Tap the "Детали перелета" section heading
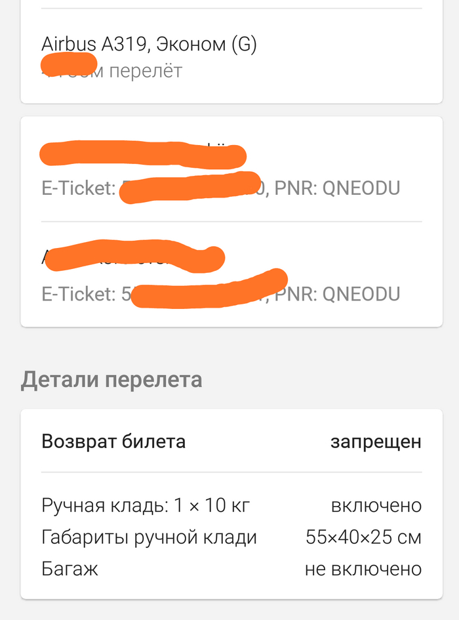459x620 pixels. point(111,380)
